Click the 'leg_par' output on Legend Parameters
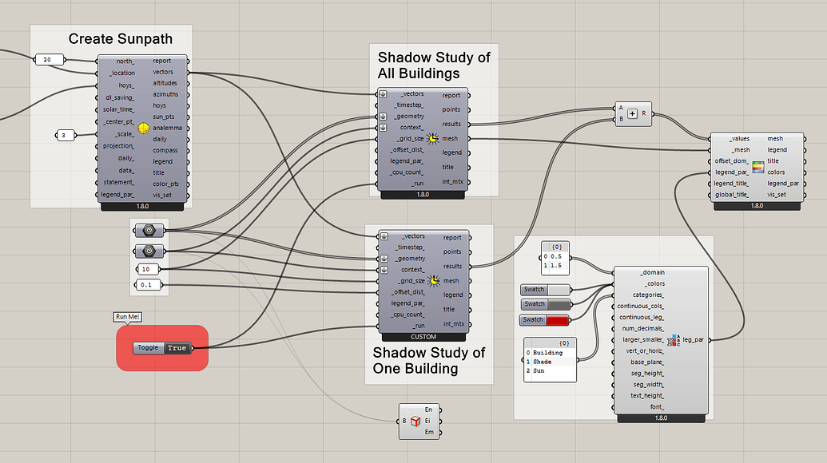Screen dimensions: 827x463 [693, 340]
